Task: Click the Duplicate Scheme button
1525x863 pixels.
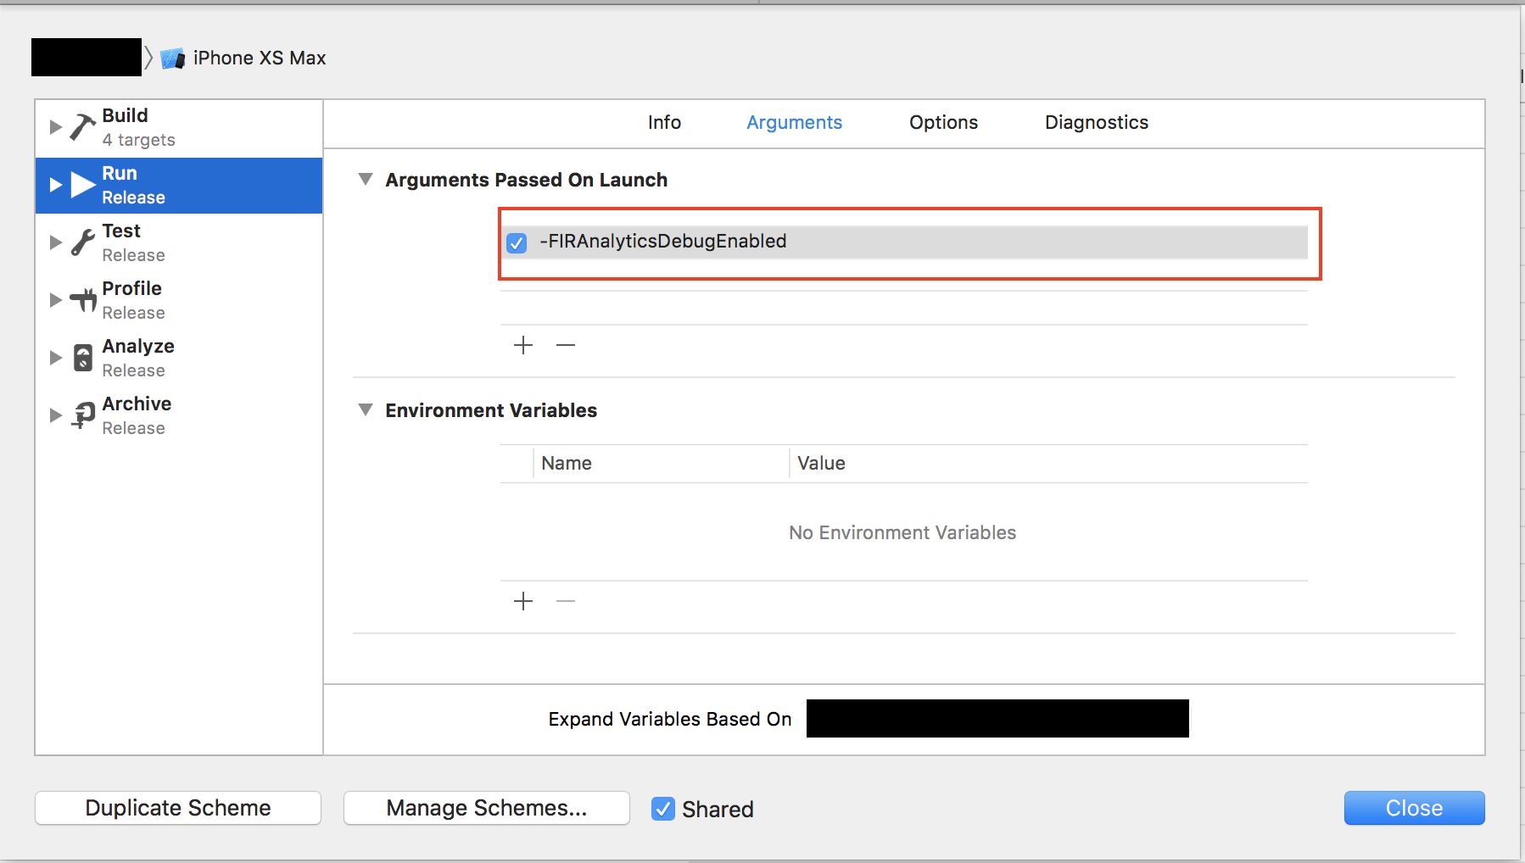Action: click(x=177, y=807)
